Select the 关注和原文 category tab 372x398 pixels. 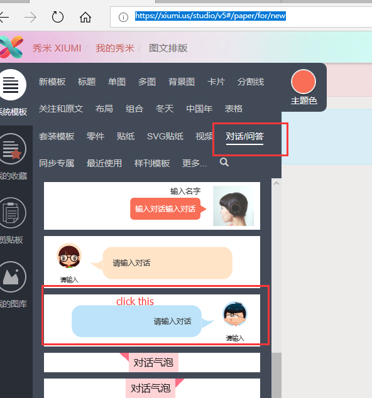[x=61, y=109]
